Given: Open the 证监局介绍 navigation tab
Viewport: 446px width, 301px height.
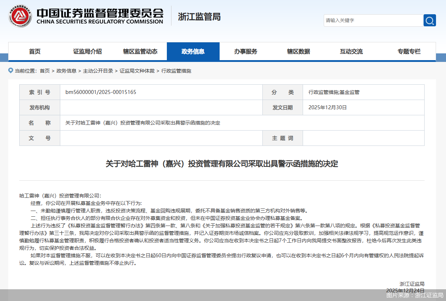Looking at the screenshot, I should 87,51.
